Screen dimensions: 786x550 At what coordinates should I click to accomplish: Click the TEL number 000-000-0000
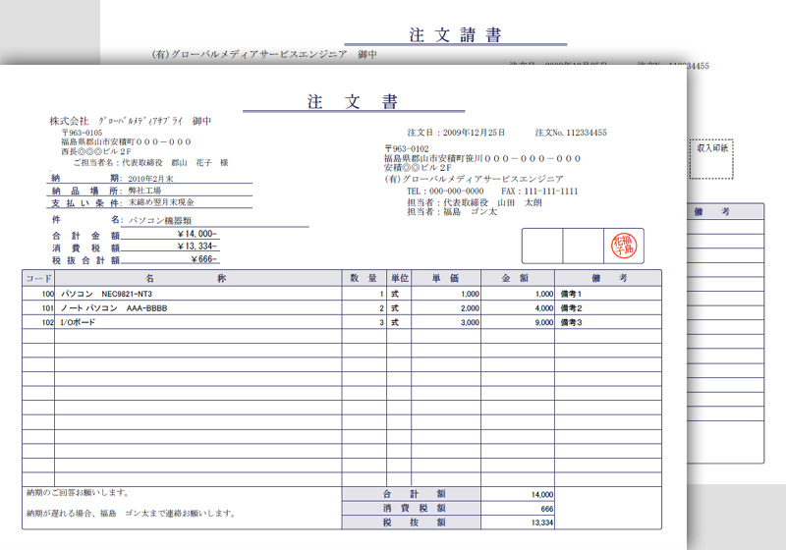coord(456,192)
